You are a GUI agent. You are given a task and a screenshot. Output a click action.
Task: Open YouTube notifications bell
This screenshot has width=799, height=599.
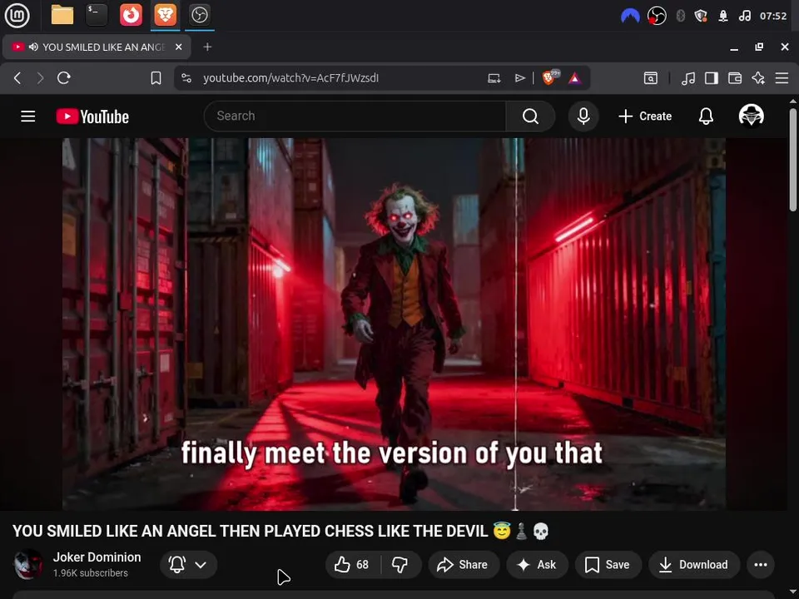point(706,116)
